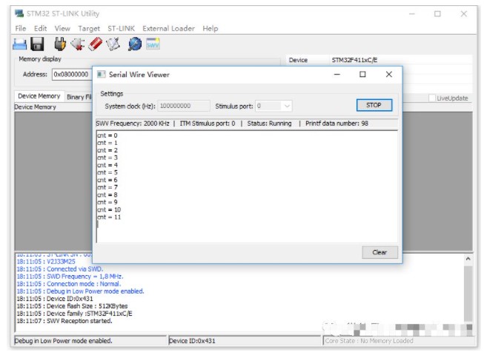The height and width of the screenshot is (352, 484).
Task: Click the 'cnt = 11' output line
Action: click(x=109, y=217)
